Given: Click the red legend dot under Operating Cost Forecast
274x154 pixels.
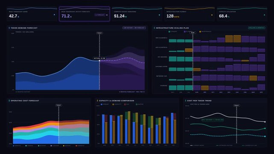Looking at the screenshot, I should (x=76, y=145).
